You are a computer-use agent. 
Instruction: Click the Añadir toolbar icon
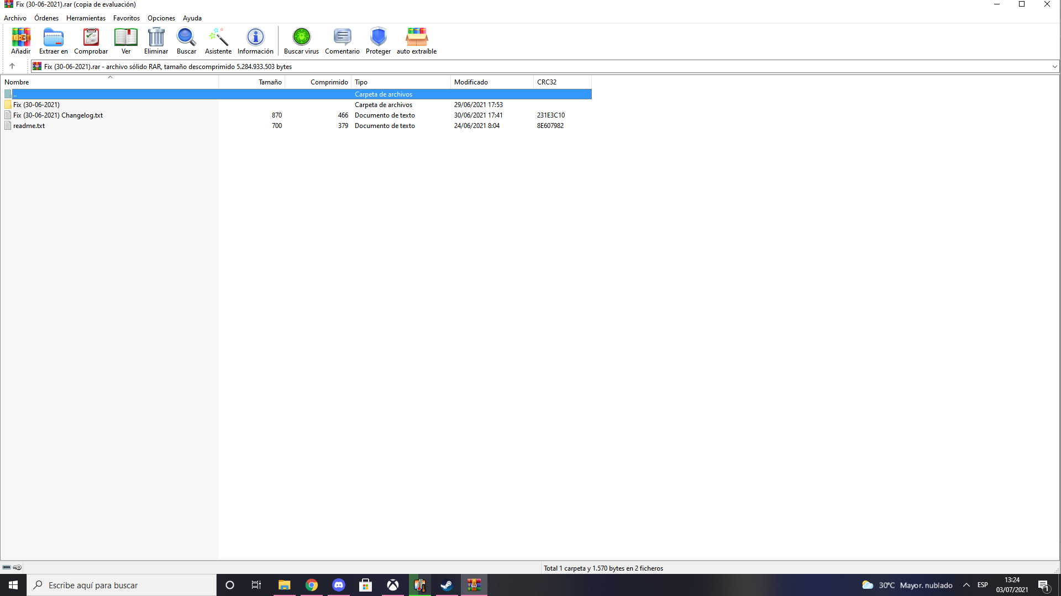click(21, 41)
